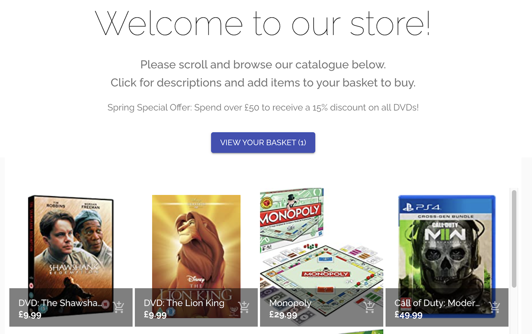Click the "Welcome to our store!" heading
The width and height of the screenshot is (532, 334).
pyautogui.click(x=263, y=23)
